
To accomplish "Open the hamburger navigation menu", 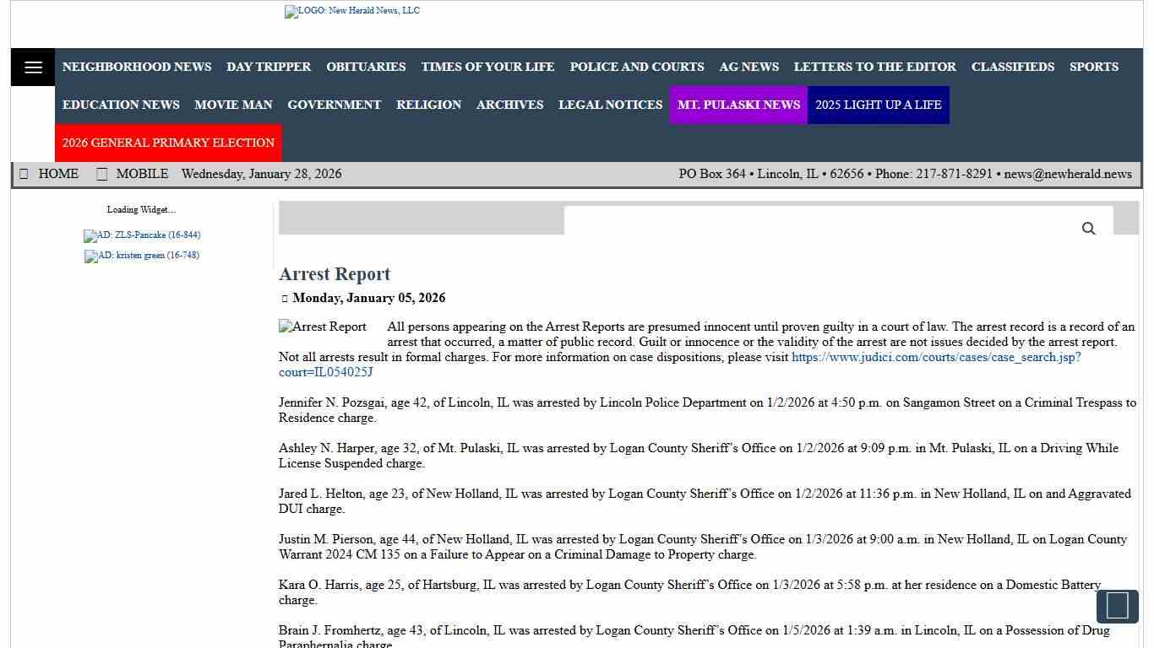I will [32, 67].
